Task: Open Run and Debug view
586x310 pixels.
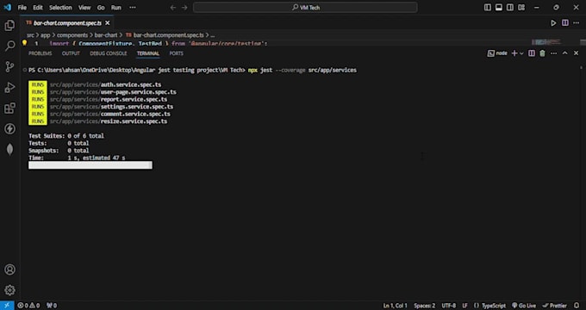Action: pos(9,88)
